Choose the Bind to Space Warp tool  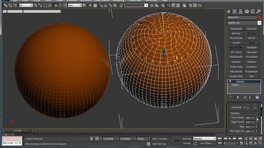coord(15,5)
